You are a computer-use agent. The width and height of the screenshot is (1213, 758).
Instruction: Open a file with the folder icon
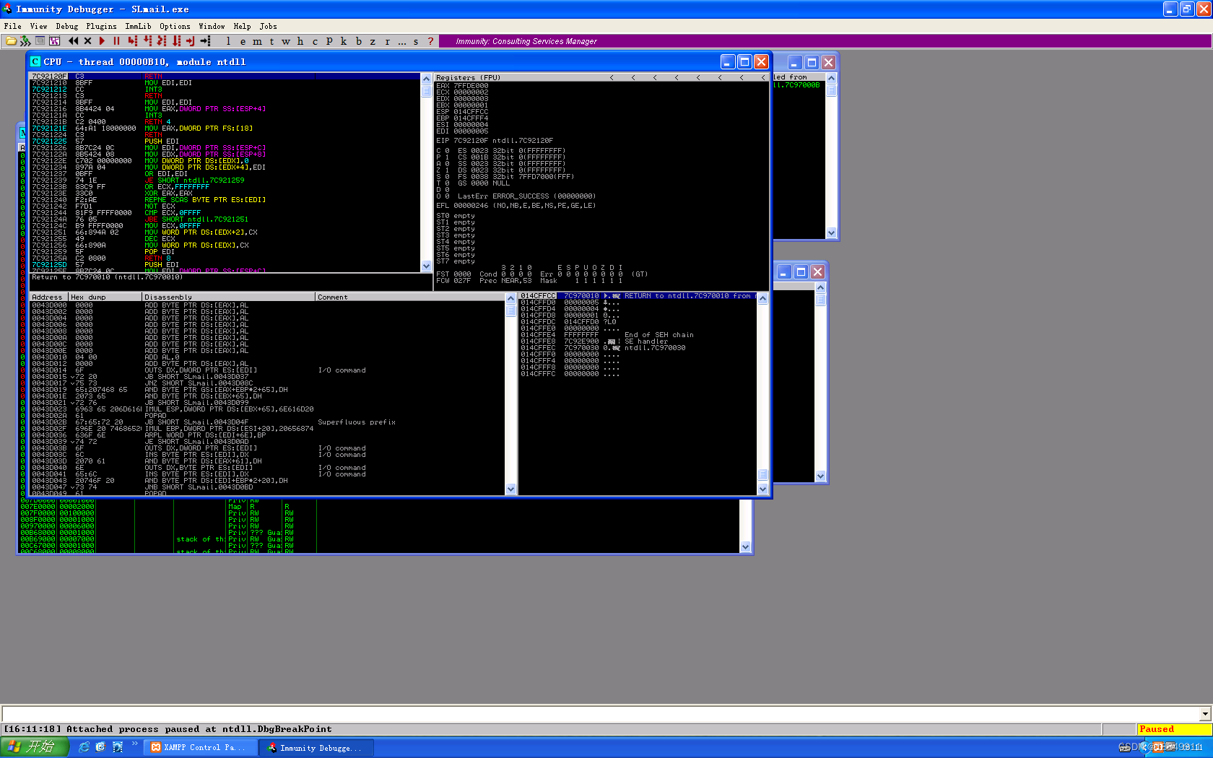pyautogui.click(x=11, y=41)
